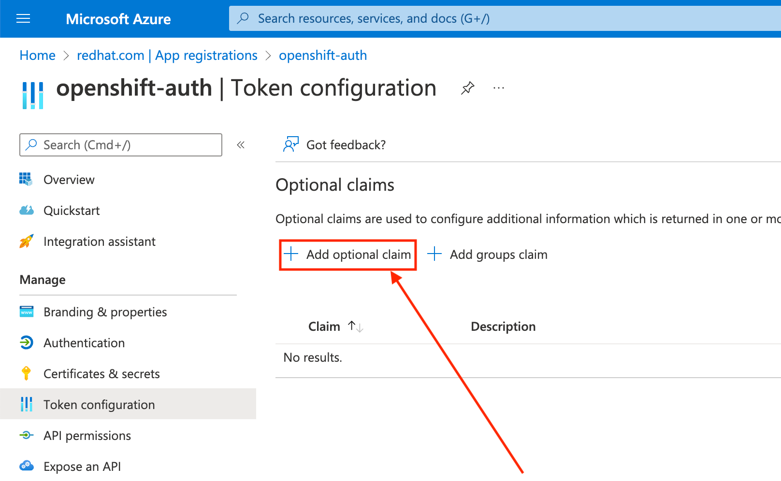Open Expose an API section
This screenshot has width=781, height=481.
pyautogui.click(x=82, y=467)
